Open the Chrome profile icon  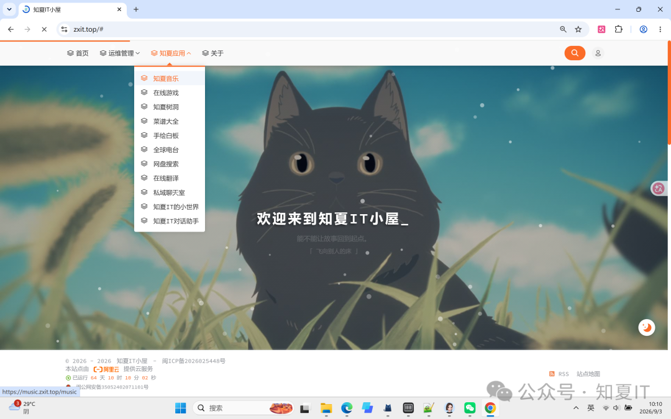[643, 29]
